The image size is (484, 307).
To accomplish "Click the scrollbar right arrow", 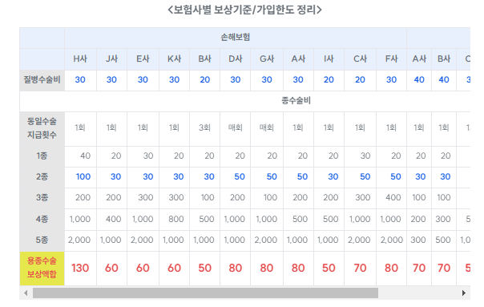I will [x=464, y=293].
